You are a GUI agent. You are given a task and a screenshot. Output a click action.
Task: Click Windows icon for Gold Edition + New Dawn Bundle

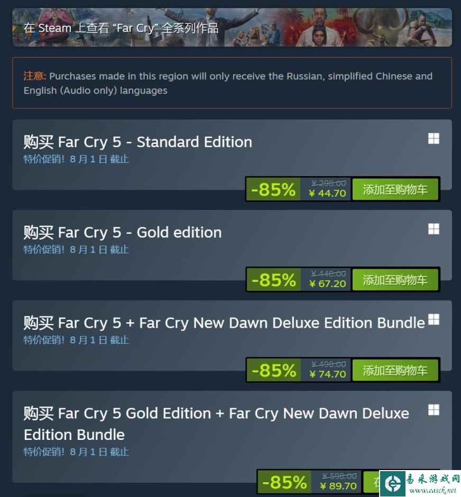pyautogui.click(x=434, y=410)
